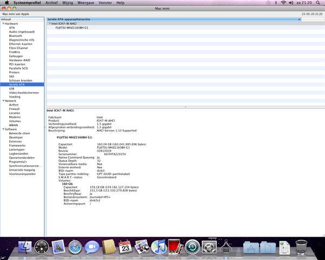Select Hardware-RAID in sidebar
Screen dimensions: 325x260
(x=19, y=60)
